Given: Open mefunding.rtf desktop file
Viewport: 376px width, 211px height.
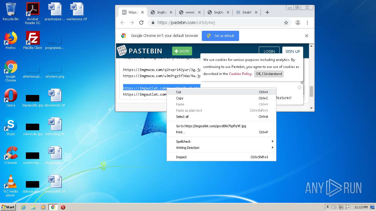Looking at the screenshot, I should point(55,127).
